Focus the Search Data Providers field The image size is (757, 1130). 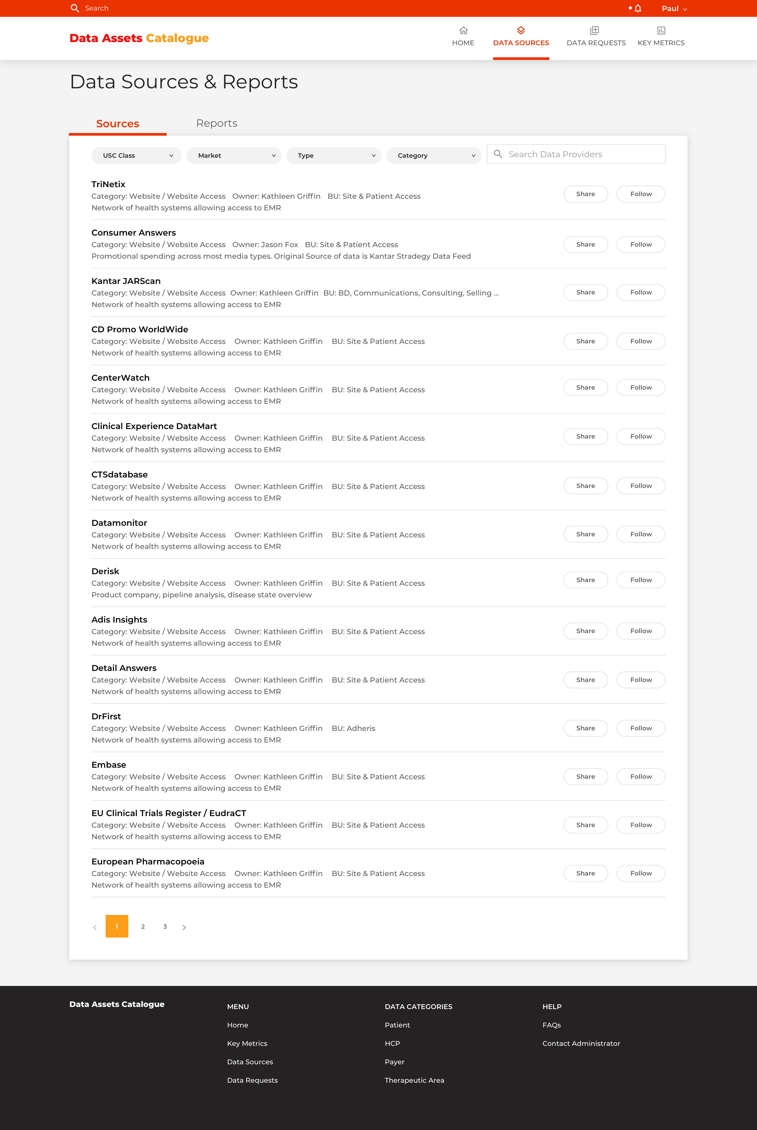pos(576,154)
